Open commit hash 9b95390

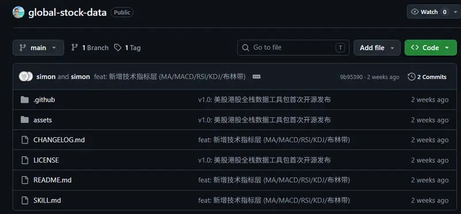351,77
